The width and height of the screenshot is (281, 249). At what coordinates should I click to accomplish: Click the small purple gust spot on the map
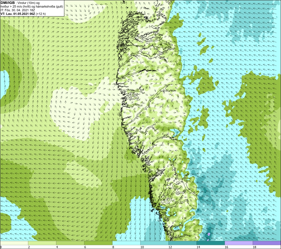[209, 234]
